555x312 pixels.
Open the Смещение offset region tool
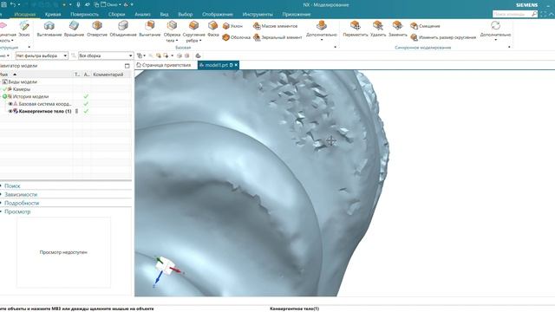coord(425,26)
